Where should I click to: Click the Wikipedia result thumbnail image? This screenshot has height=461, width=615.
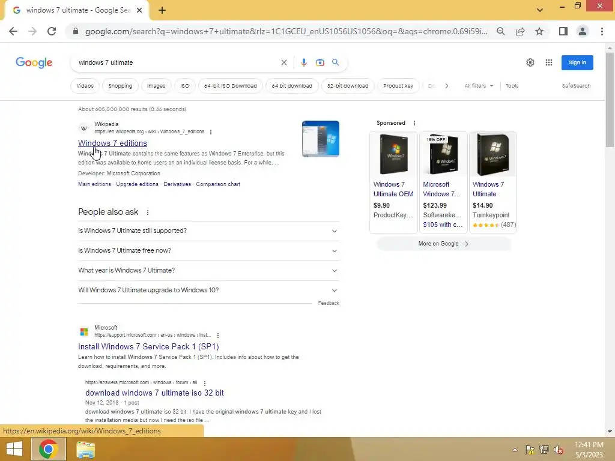(321, 139)
